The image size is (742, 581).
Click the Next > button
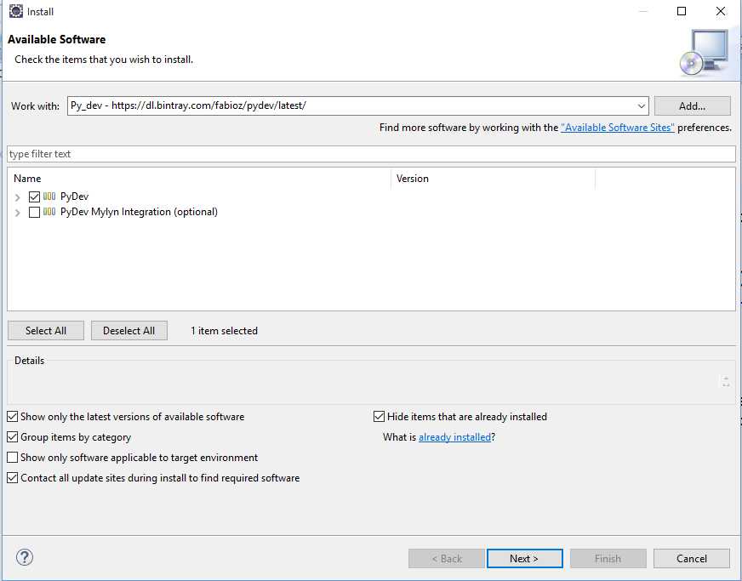pos(525,559)
